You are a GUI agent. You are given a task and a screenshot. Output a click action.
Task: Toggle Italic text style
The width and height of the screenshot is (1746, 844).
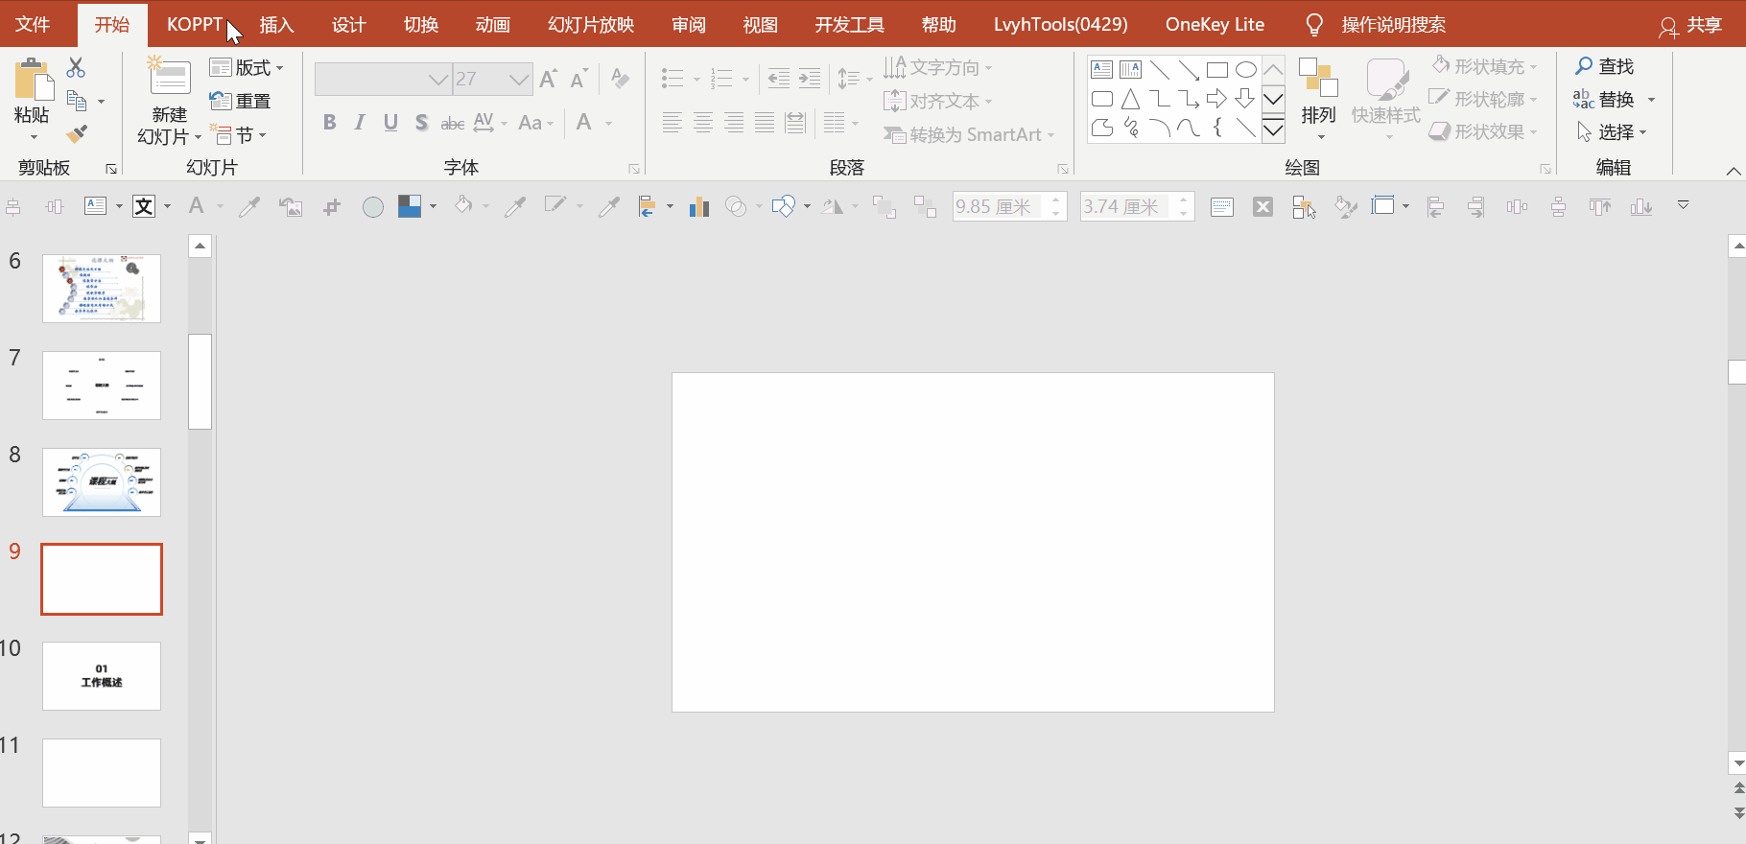point(360,123)
